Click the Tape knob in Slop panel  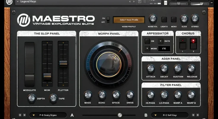click(53, 97)
